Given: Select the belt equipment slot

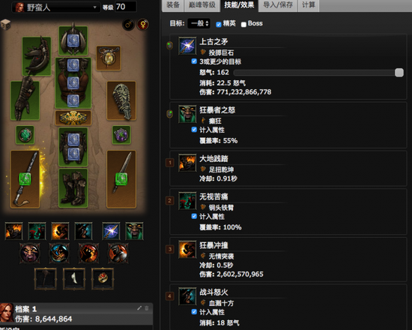Looking at the screenshot, I should point(73,118).
